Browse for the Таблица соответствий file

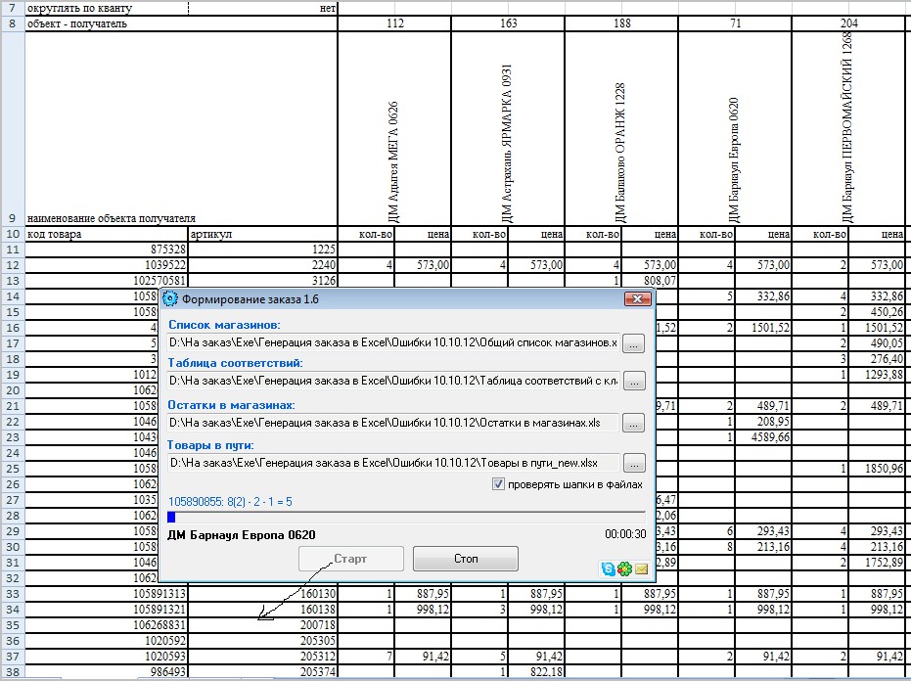pos(633,382)
